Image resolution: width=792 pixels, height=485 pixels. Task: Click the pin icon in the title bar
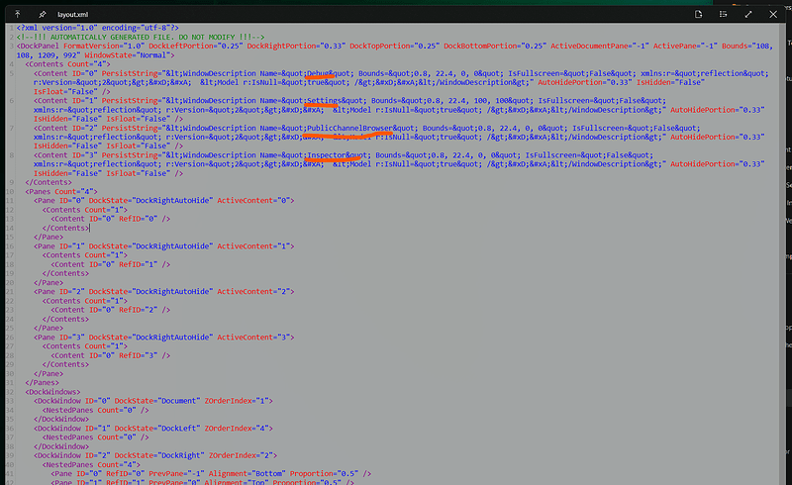pos(43,15)
